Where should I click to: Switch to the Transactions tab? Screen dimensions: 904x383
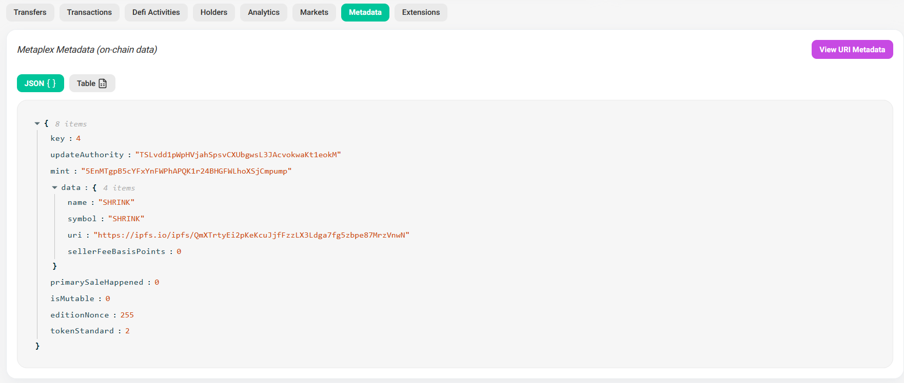pos(89,12)
